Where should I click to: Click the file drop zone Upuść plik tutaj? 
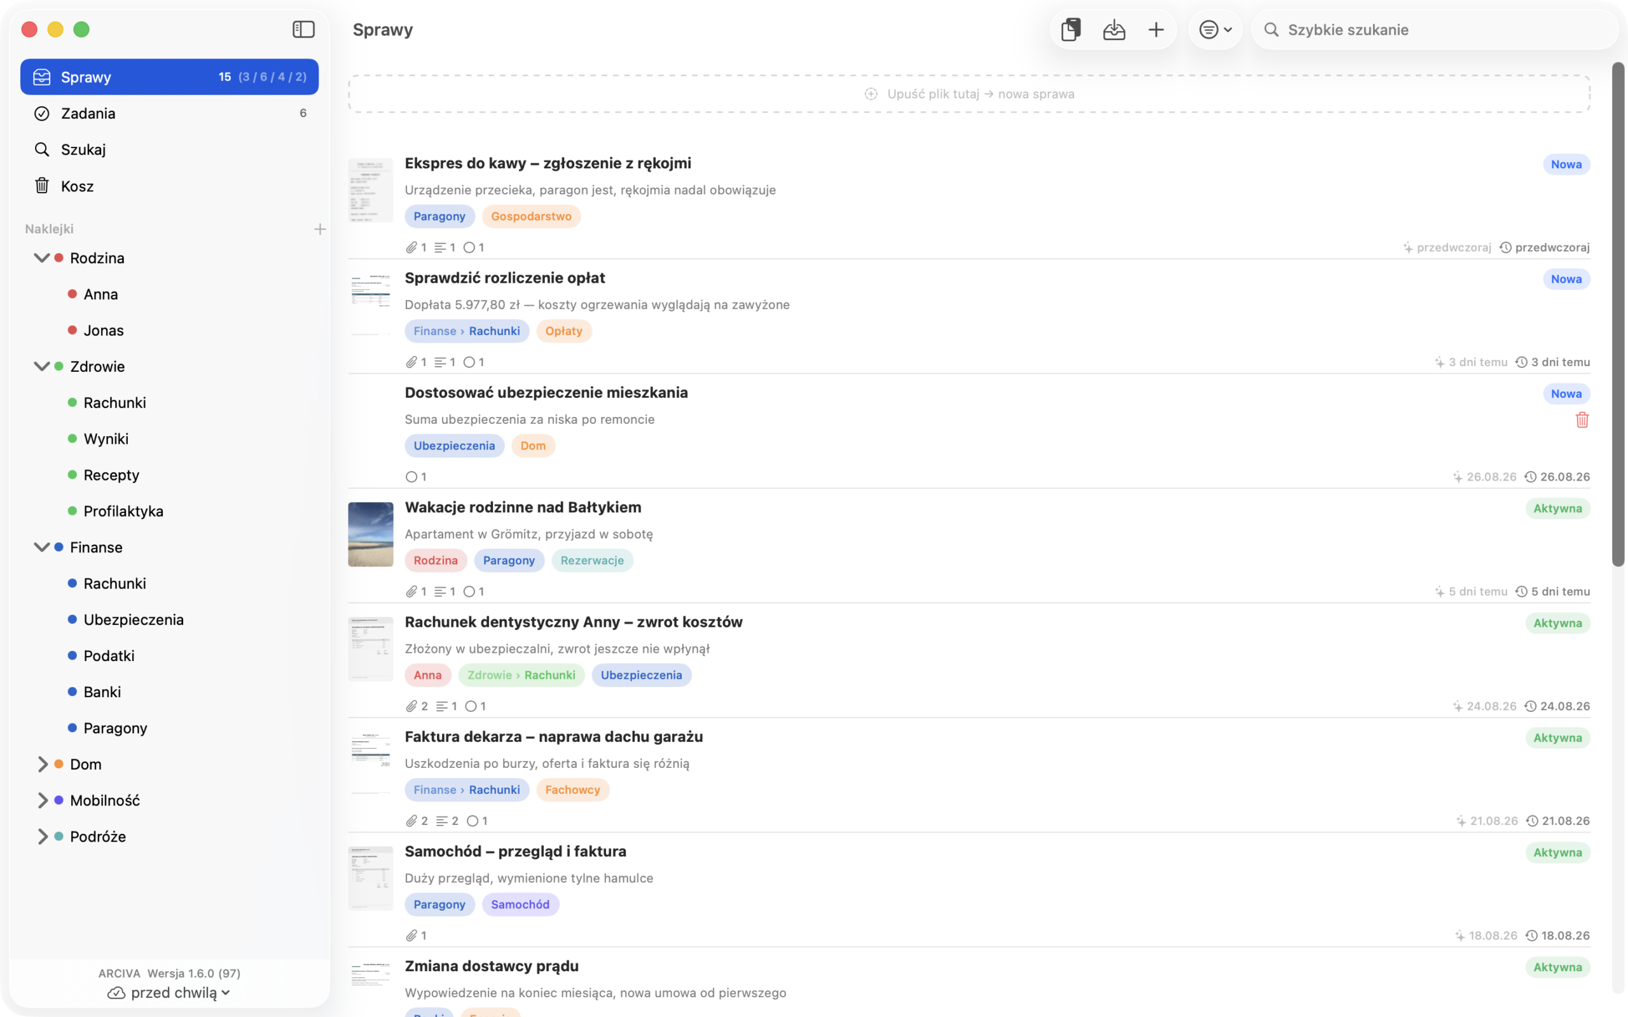click(969, 94)
